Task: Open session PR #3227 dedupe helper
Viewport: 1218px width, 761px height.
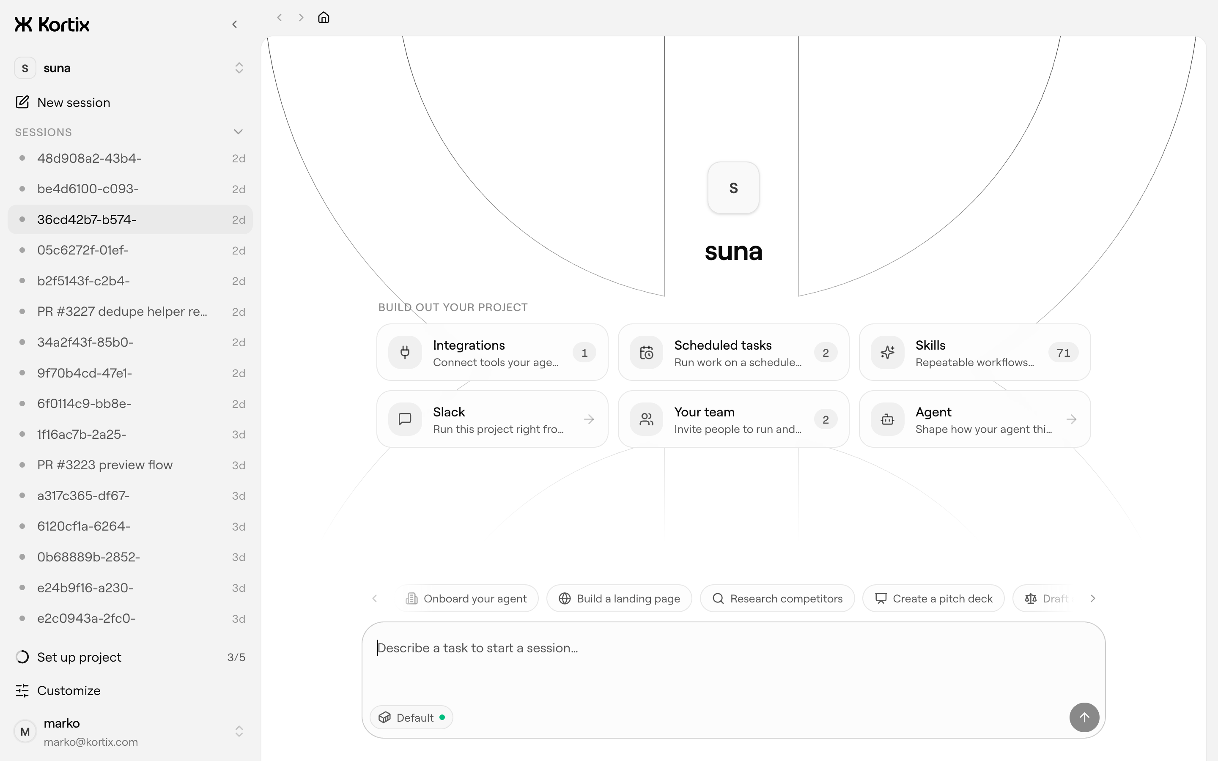Action: pyautogui.click(x=130, y=312)
